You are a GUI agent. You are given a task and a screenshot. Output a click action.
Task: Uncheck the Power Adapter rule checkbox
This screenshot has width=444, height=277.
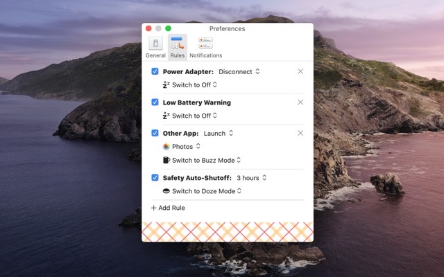tap(155, 71)
